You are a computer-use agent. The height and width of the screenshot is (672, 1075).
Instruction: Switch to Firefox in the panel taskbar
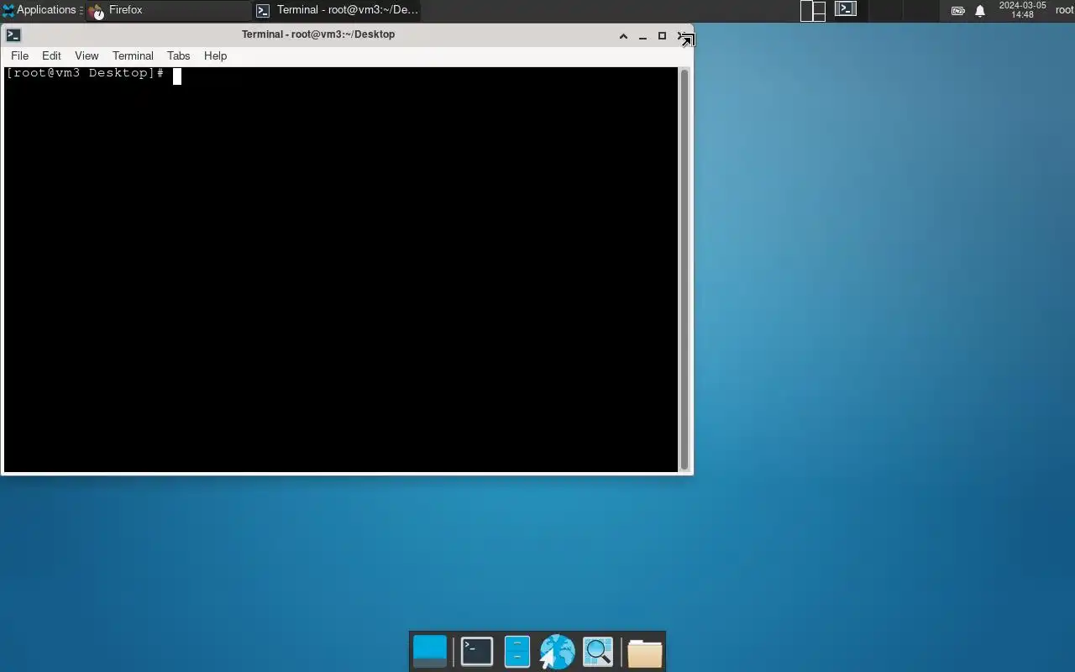(168, 10)
